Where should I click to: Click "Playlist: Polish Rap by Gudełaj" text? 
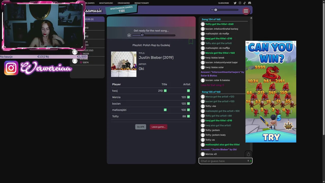coord(151,45)
